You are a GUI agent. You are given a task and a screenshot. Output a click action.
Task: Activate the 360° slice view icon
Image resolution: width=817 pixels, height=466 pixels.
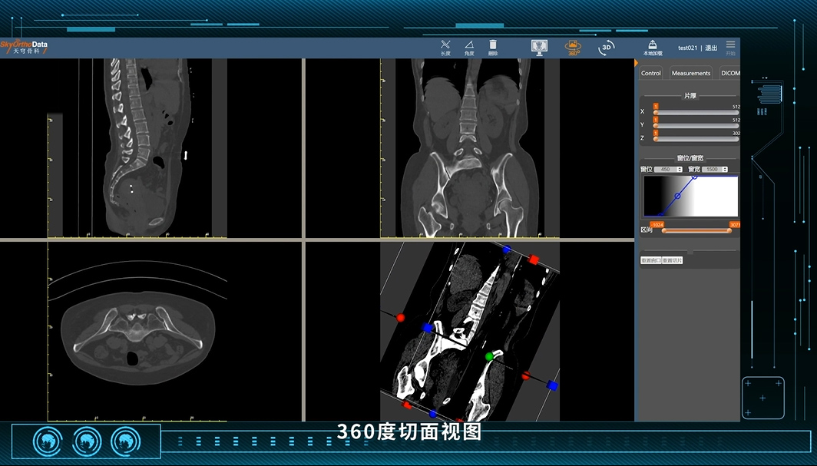pos(573,48)
